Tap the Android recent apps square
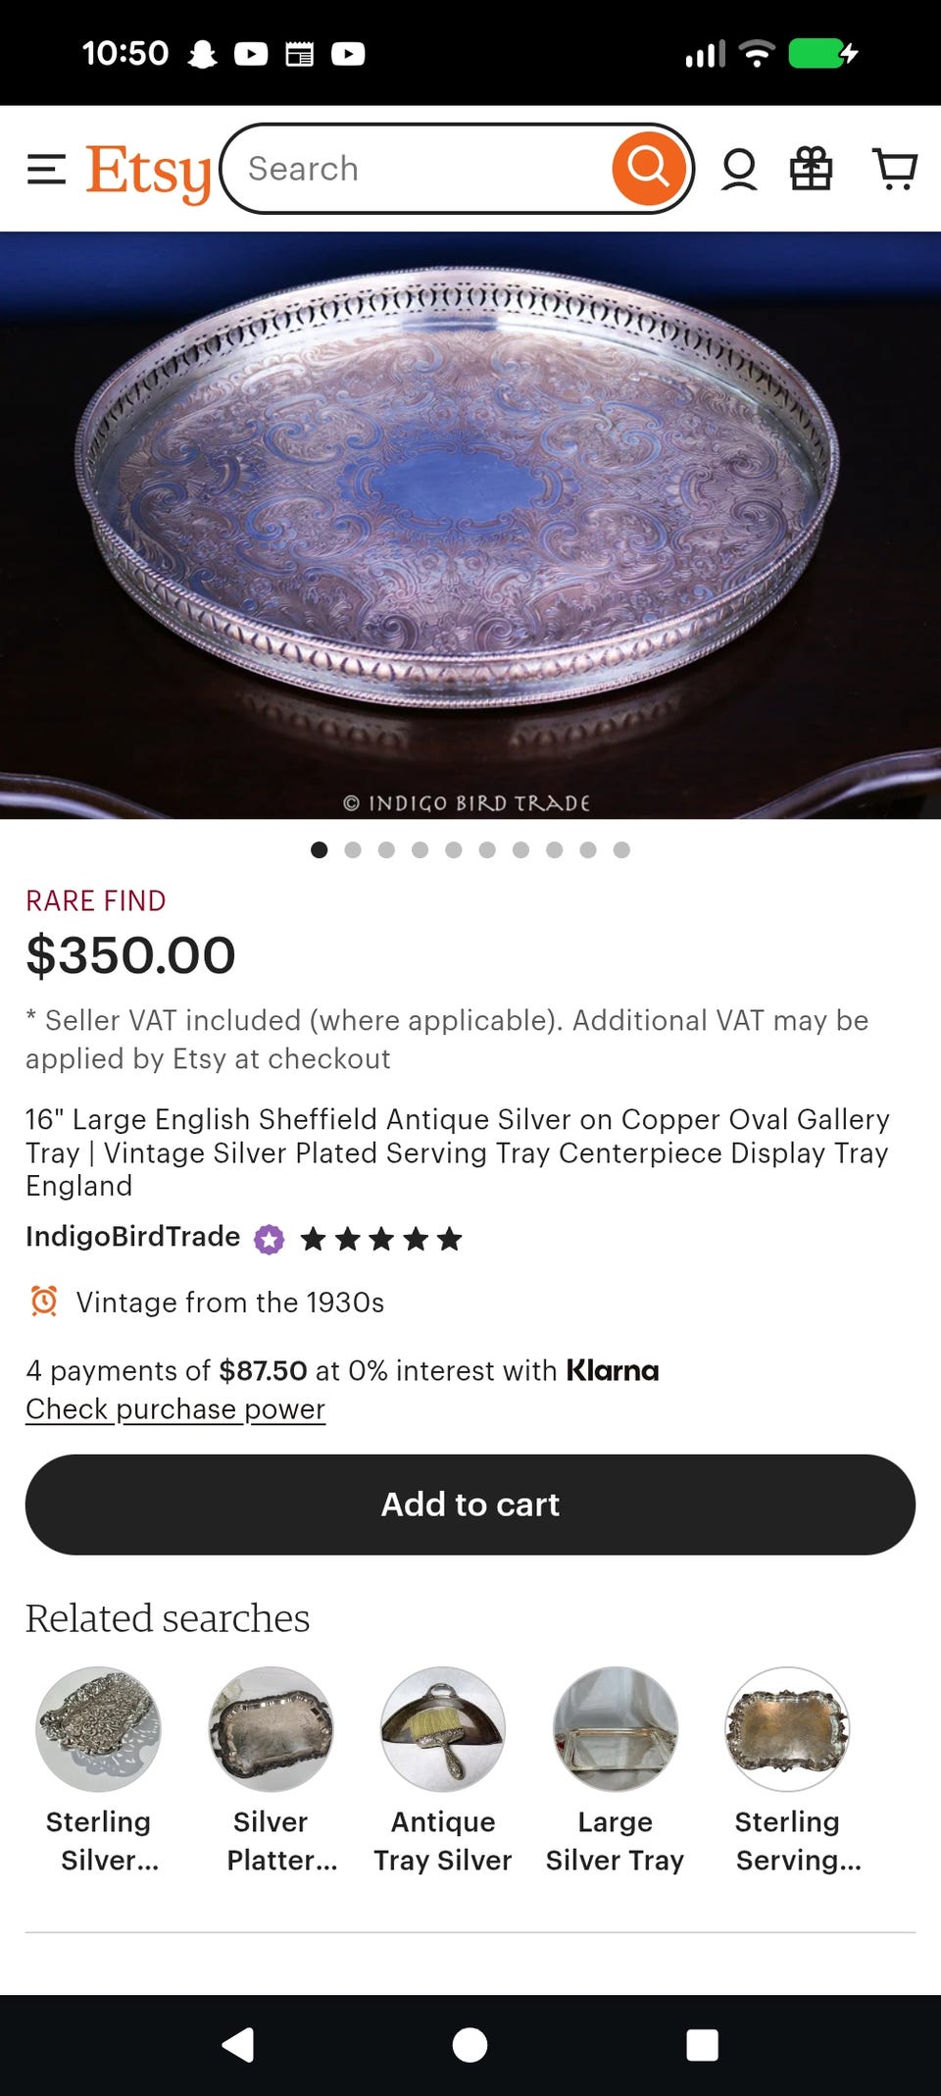941x2096 pixels. click(702, 2045)
